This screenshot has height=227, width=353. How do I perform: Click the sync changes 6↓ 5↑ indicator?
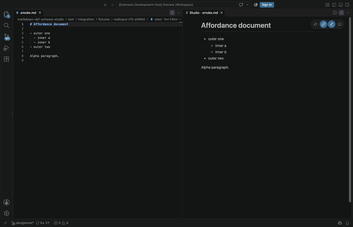[x=43, y=223]
